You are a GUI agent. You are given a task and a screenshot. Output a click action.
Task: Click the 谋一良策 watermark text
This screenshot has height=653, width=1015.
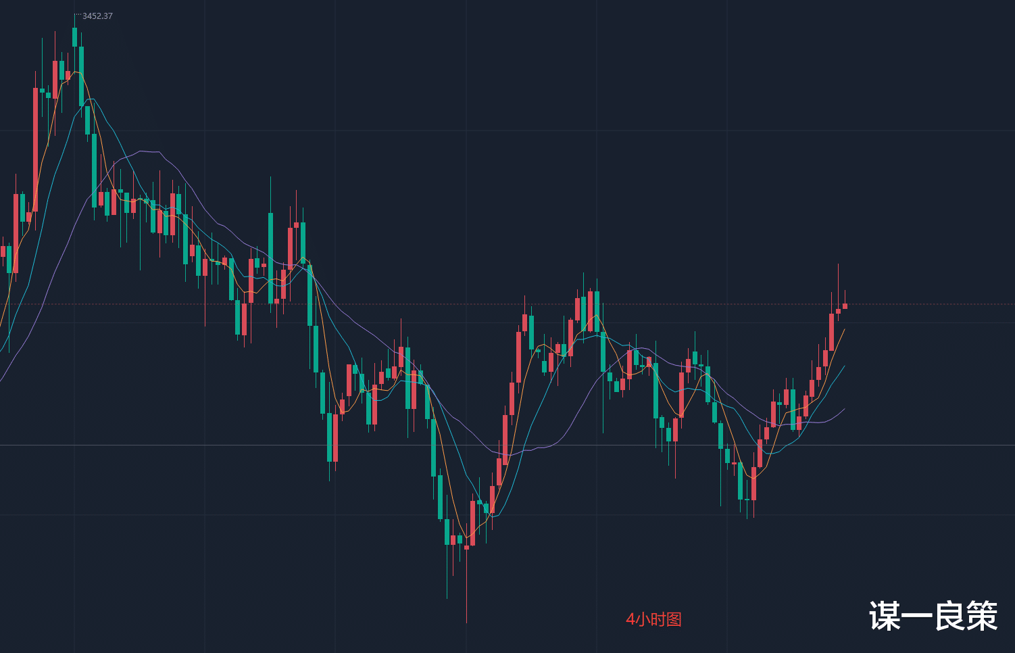(933, 616)
